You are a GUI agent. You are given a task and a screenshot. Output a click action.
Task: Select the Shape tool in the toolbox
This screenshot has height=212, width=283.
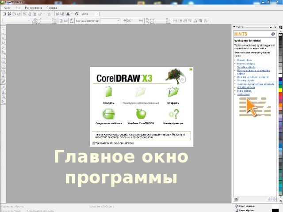[x=3, y=34]
